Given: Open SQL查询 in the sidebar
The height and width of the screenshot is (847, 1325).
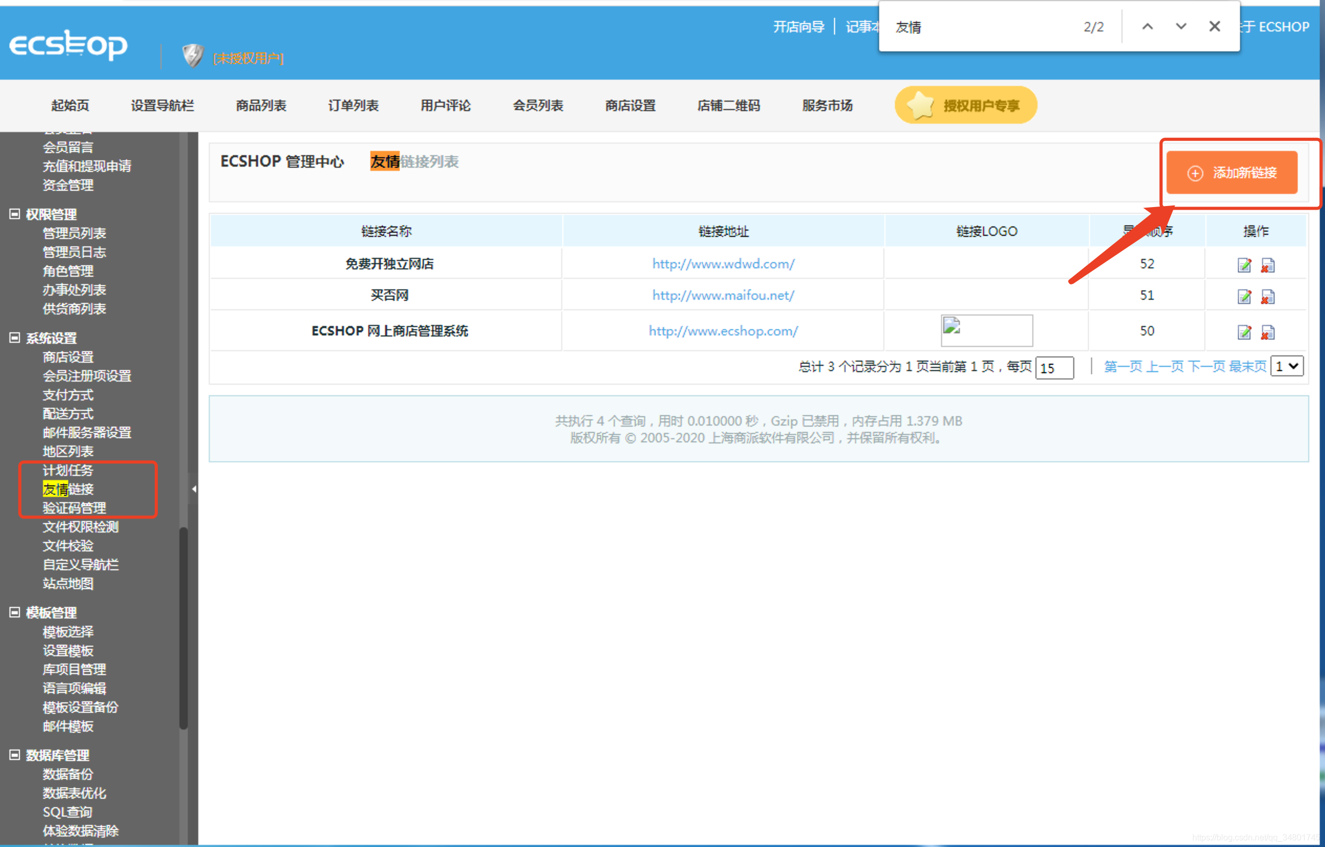Looking at the screenshot, I should (x=68, y=812).
